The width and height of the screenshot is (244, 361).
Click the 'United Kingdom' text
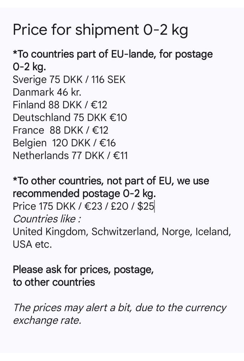coord(50,231)
